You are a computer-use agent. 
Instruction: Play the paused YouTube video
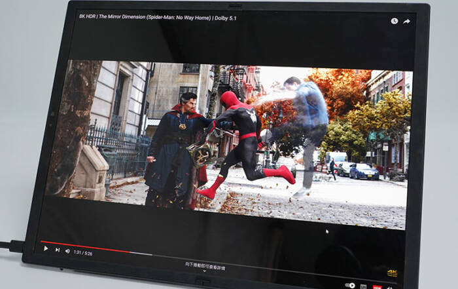[46, 248]
